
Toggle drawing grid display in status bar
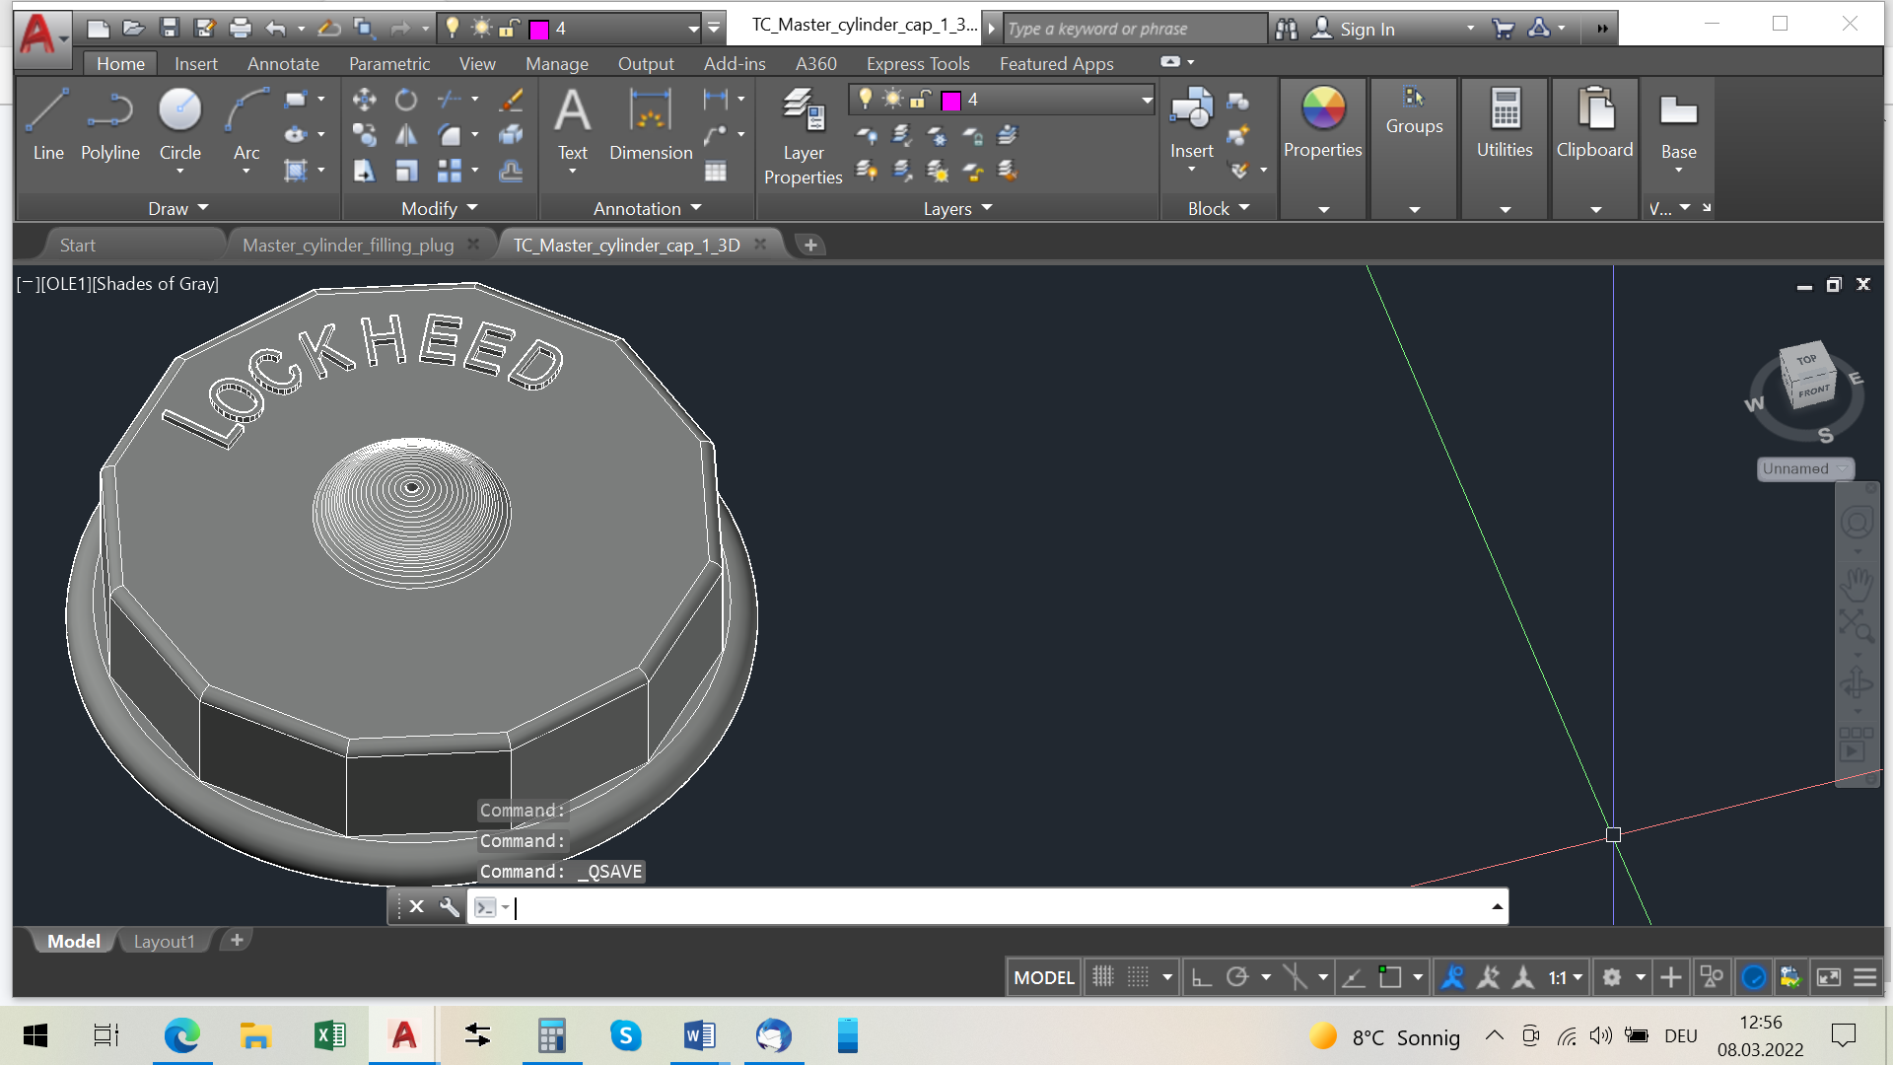[1102, 977]
